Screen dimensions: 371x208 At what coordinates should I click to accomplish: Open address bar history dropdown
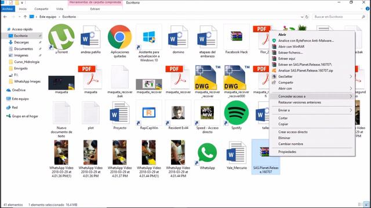point(302,17)
